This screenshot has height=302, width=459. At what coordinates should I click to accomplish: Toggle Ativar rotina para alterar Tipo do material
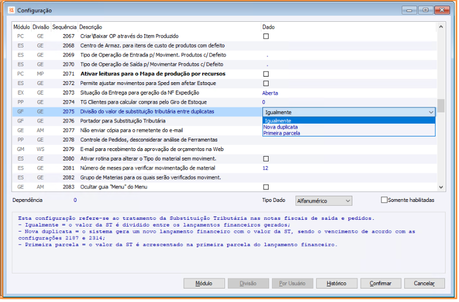pos(266,159)
